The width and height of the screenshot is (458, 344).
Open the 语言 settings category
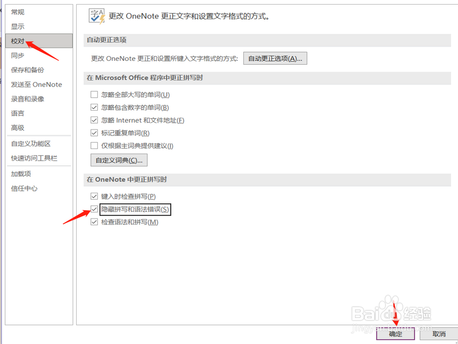point(18,113)
